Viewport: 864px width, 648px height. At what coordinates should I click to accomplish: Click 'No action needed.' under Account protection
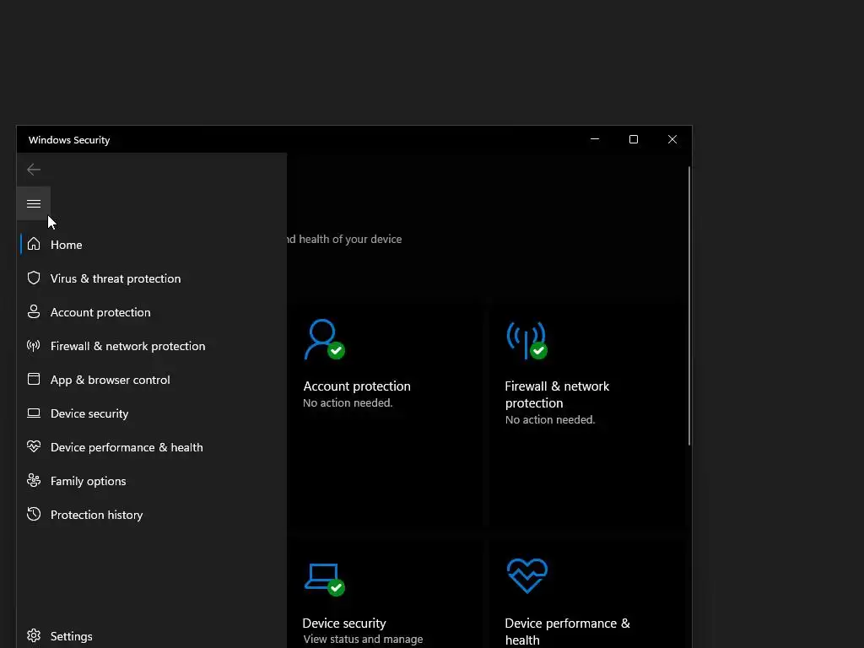point(348,402)
